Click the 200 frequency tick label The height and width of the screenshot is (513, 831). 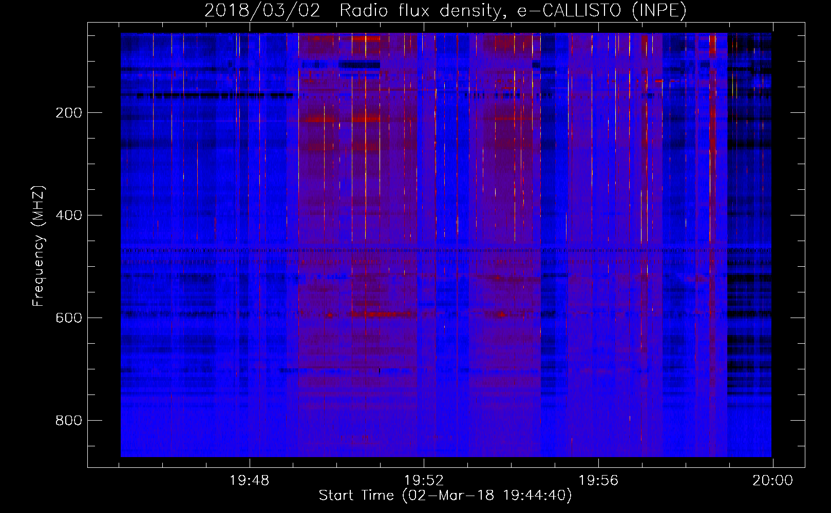(69, 113)
